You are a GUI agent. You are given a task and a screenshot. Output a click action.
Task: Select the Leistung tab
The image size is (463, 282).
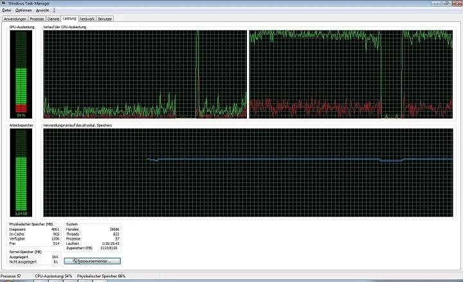69,18
